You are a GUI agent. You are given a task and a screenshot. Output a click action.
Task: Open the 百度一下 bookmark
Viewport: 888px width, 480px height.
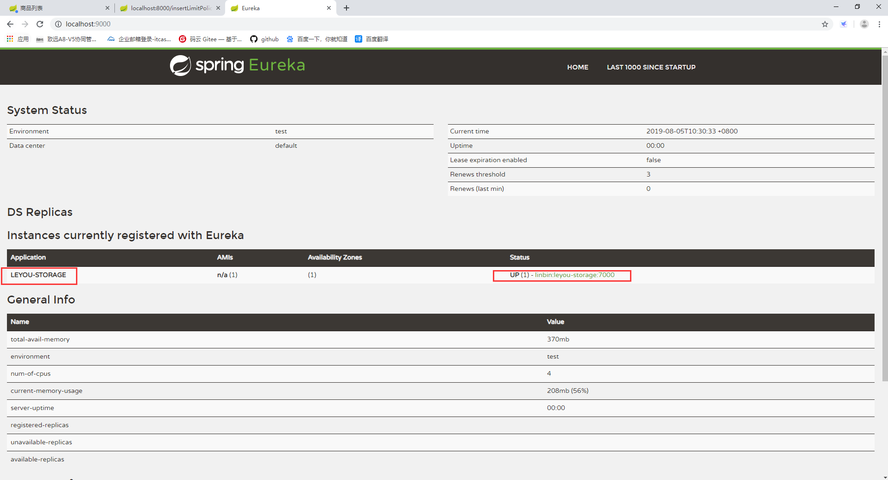317,39
